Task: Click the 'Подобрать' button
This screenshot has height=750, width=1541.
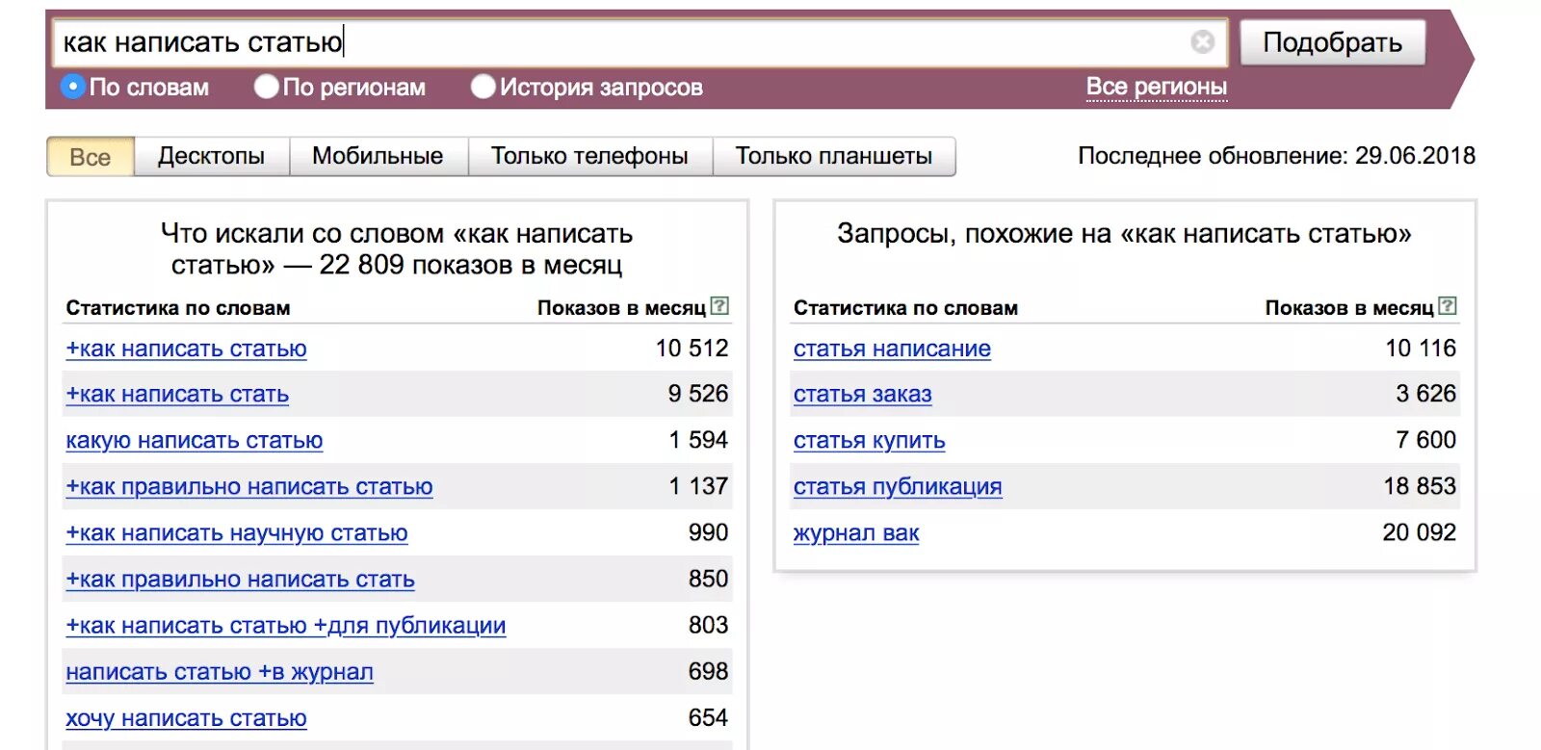Action: tap(1332, 42)
